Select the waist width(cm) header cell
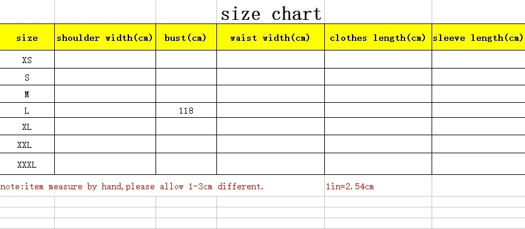The image size is (525, 229). [271, 37]
